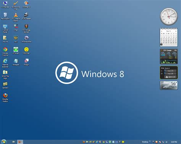
Task: Select the Mozilla Firefox desktop icon
Action: (x=5, y=98)
